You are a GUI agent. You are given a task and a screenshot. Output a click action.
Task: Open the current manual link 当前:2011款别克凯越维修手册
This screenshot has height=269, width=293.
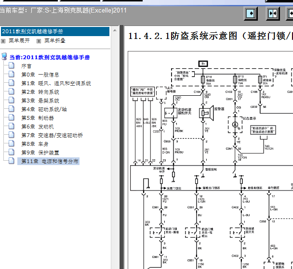click(x=50, y=57)
